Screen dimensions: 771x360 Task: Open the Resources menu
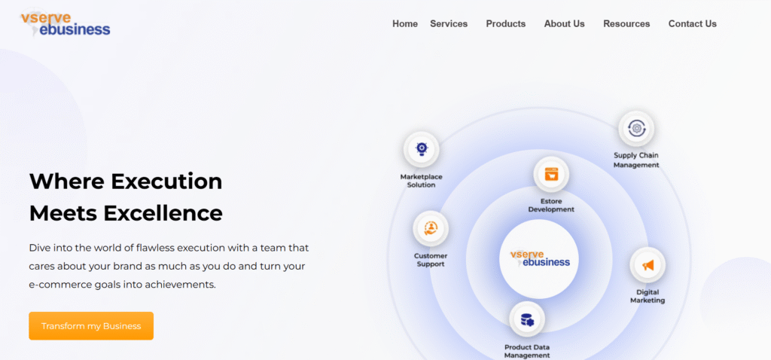626,23
